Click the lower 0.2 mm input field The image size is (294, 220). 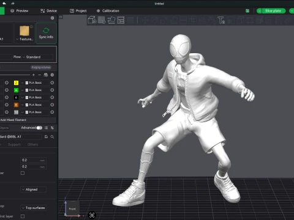[x=33, y=167]
